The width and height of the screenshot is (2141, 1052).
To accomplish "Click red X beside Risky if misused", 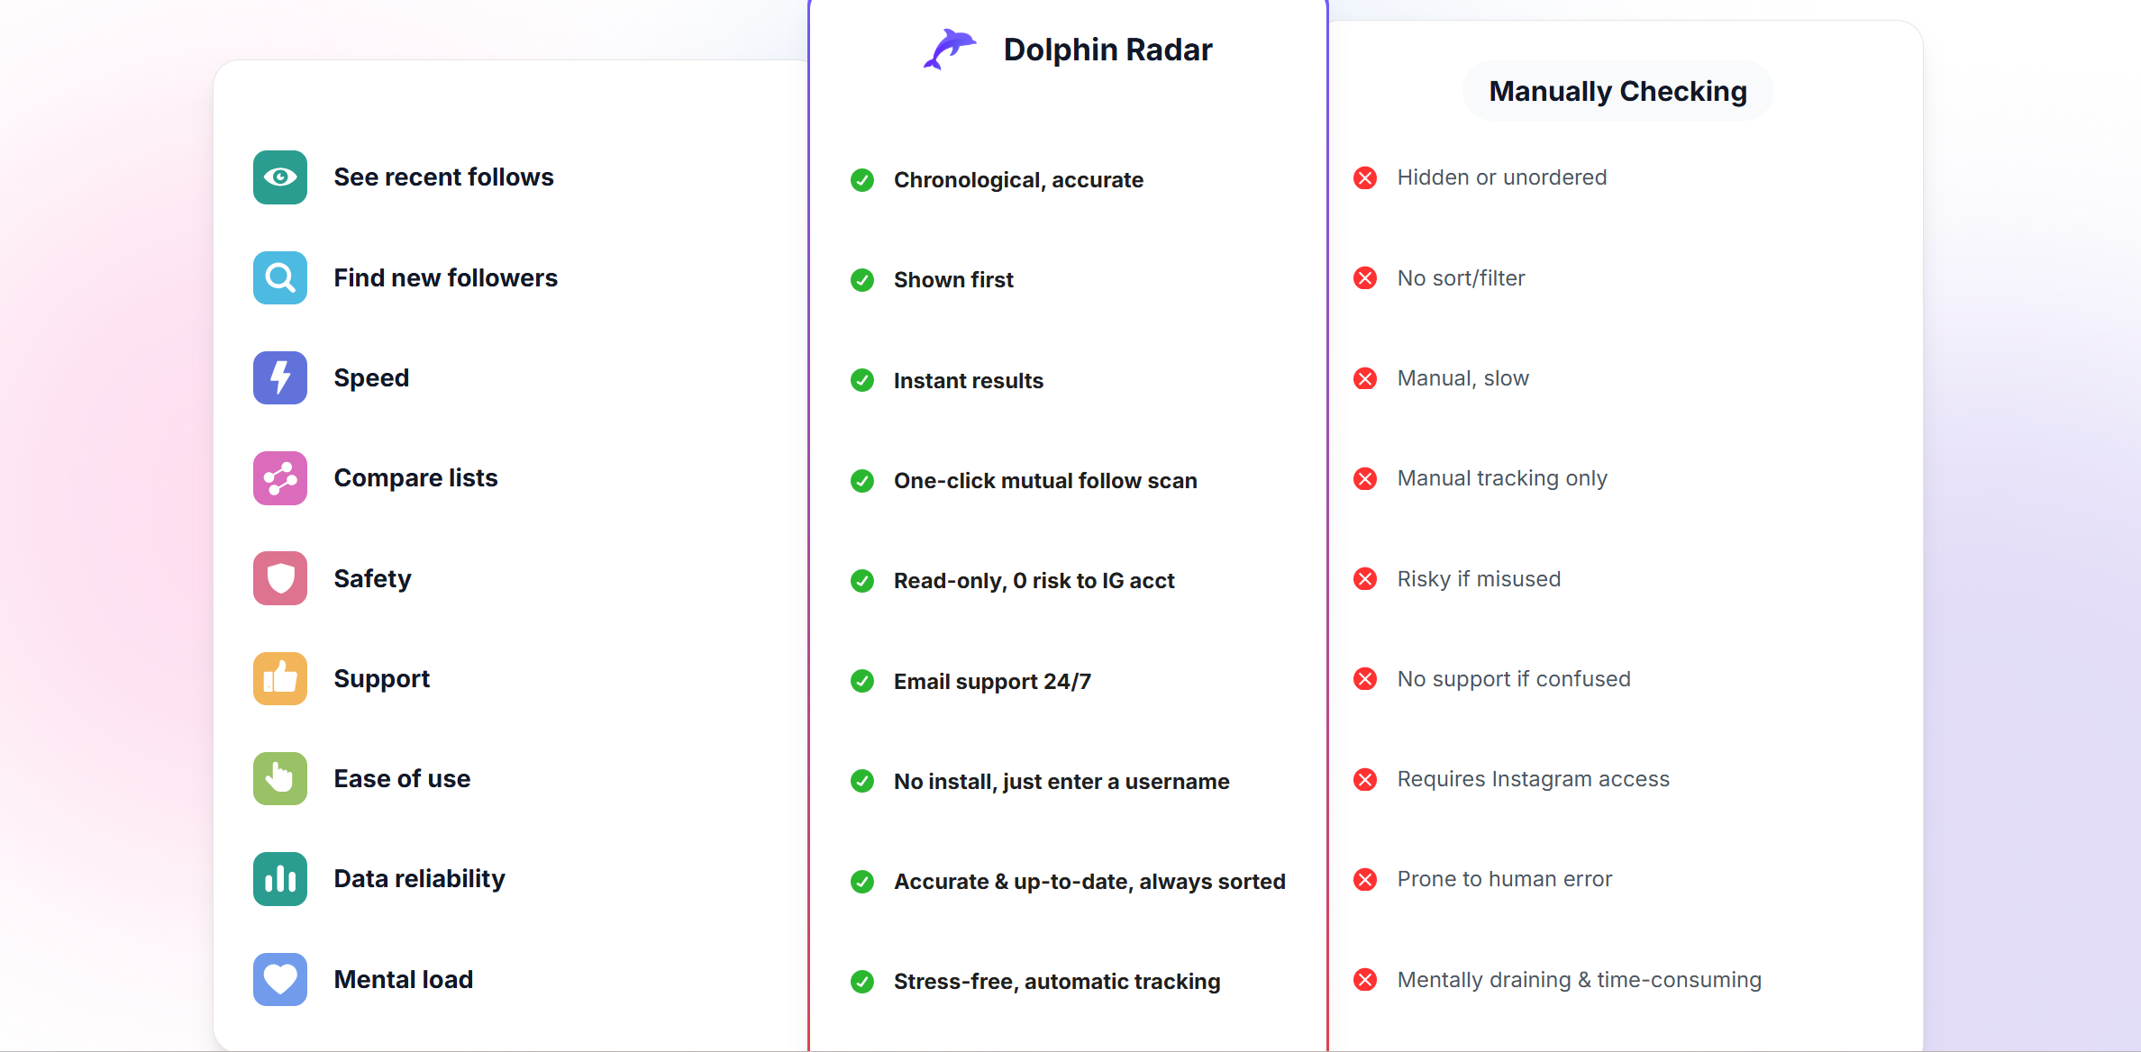I will click(1365, 579).
